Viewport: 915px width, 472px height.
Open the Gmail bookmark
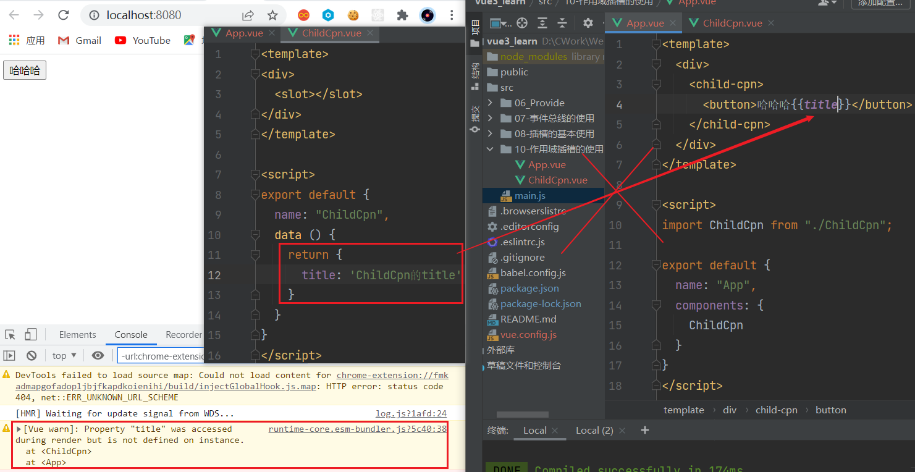point(80,40)
